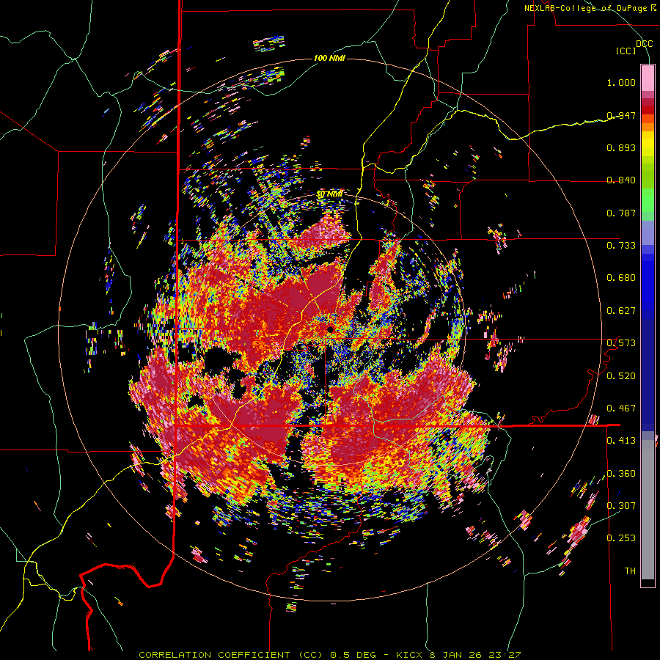Select the 0.253 legend value
The width and height of the screenshot is (660, 660).
click(x=621, y=538)
